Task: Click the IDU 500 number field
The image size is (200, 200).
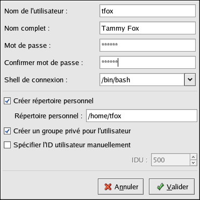Action: tap(170, 160)
